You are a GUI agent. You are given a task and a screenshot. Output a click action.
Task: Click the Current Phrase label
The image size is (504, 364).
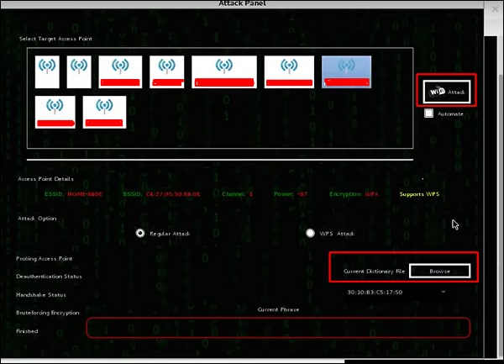[278, 309]
